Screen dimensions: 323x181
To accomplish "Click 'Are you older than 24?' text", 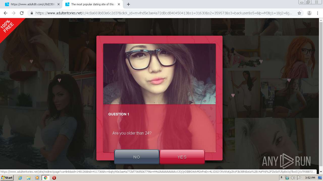I will [x=132, y=133].
